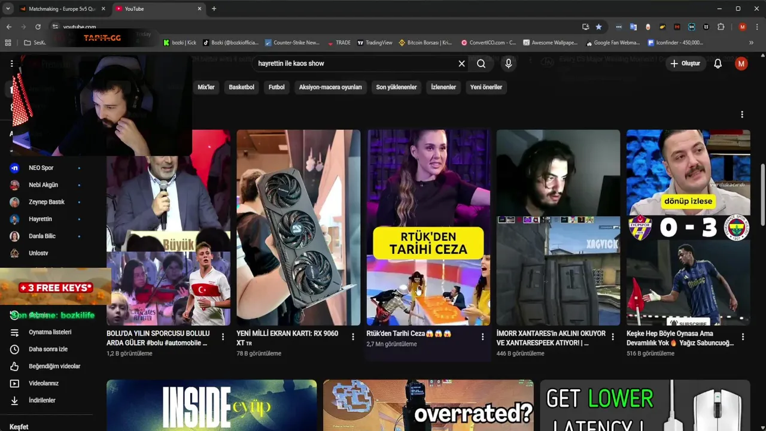Click the page vertical scrollbar thumb
Viewport: 766px width, 431px height.
[762, 195]
